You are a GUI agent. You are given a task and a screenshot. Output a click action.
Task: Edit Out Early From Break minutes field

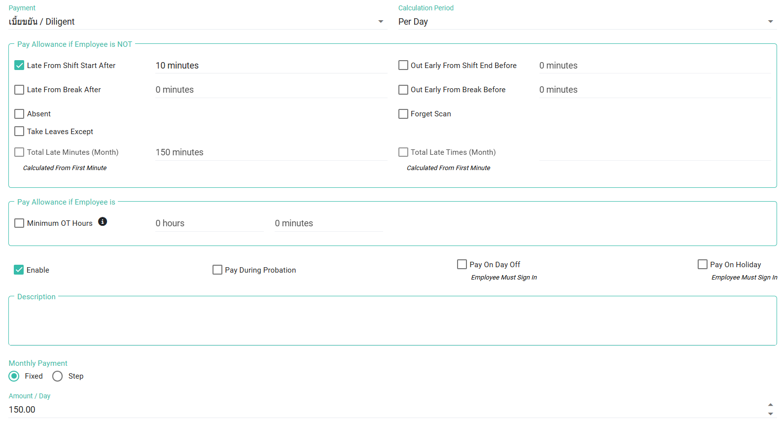click(x=655, y=90)
